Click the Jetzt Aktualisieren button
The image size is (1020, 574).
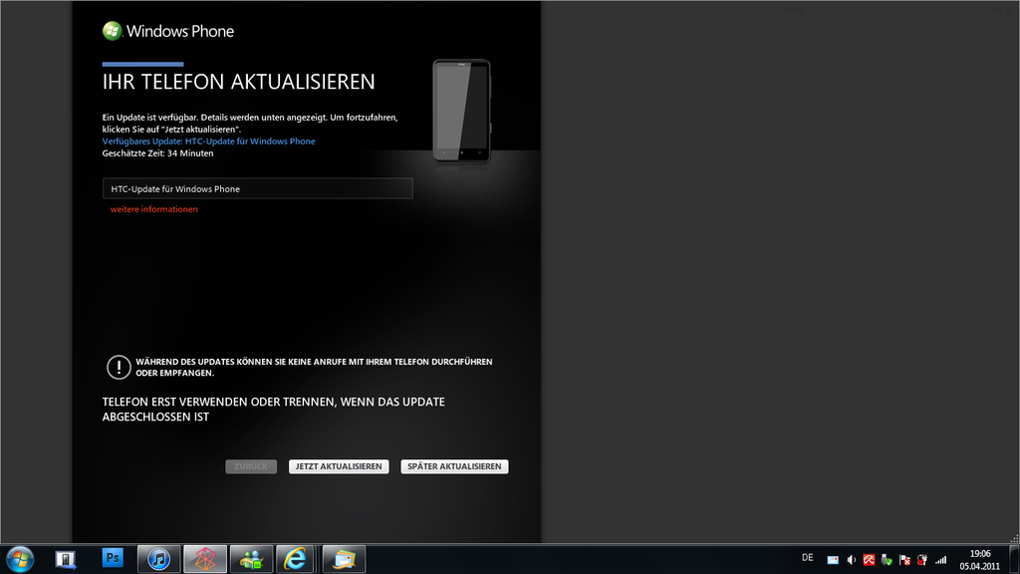(339, 466)
